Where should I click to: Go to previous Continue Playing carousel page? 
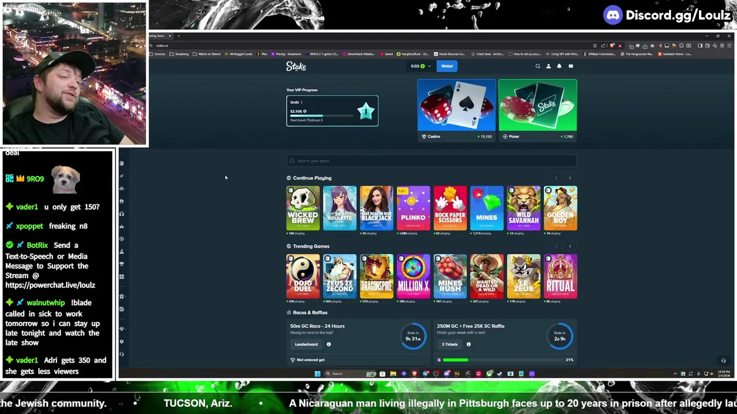pos(556,178)
